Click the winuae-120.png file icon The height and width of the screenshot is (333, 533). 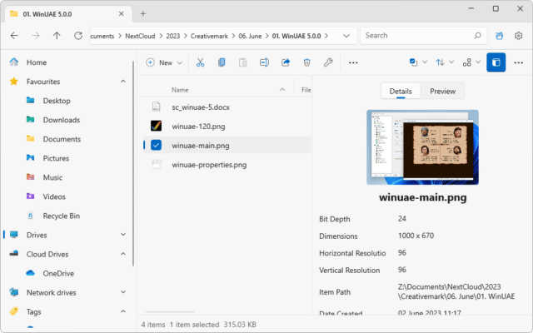point(156,126)
